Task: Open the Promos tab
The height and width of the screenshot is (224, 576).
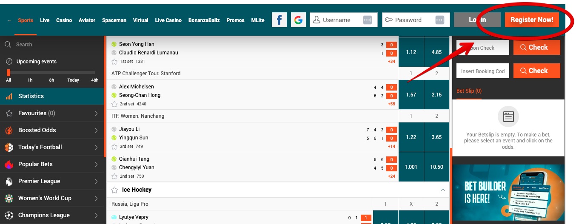Action: click(235, 20)
